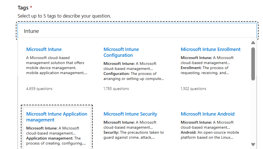The image size is (263, 149).
Task: Click the Application management tag description text
Action: (x=56, y=136)
